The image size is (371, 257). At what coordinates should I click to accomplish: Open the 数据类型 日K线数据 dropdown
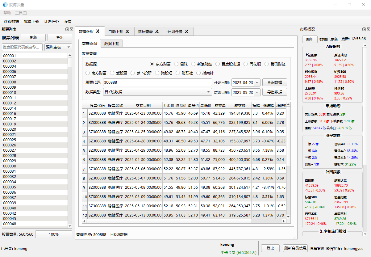point(157,92)
